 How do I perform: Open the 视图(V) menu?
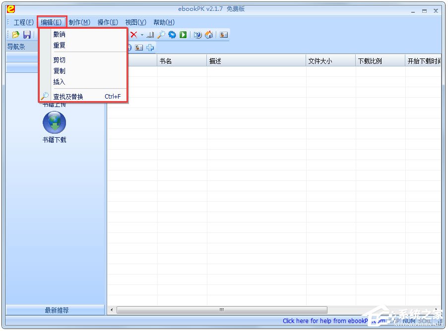(x=136, y=22)
